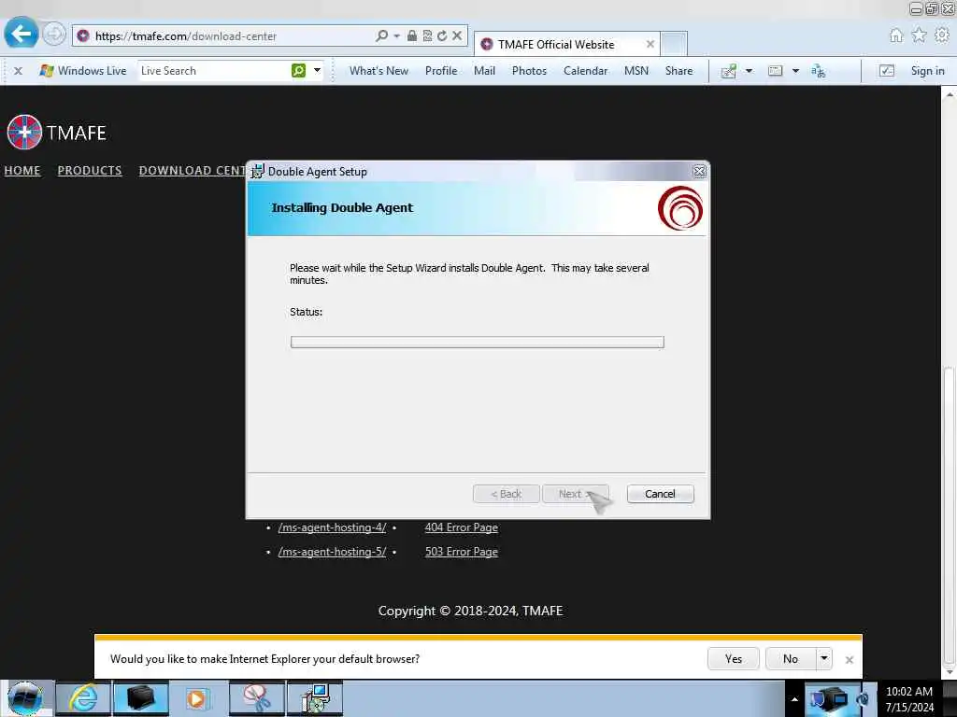Open a new blank tab

(x=674, y=44)
